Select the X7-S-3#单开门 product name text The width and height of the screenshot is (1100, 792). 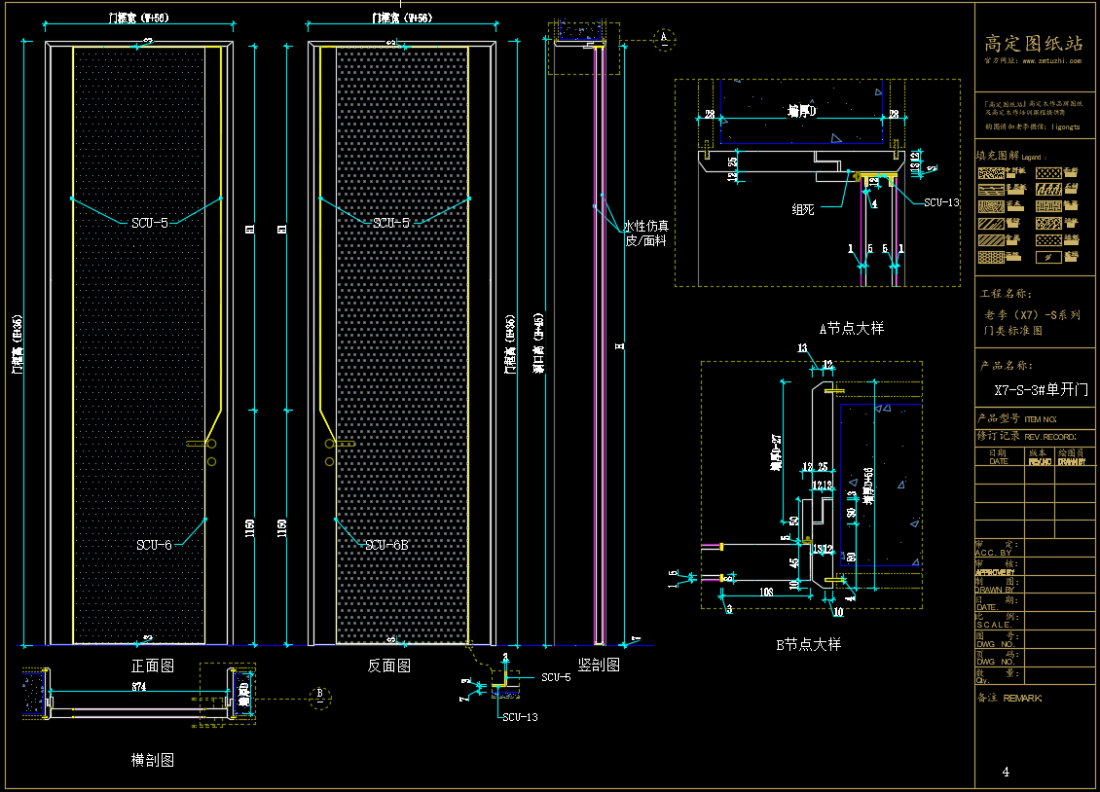pos(1033,389)
